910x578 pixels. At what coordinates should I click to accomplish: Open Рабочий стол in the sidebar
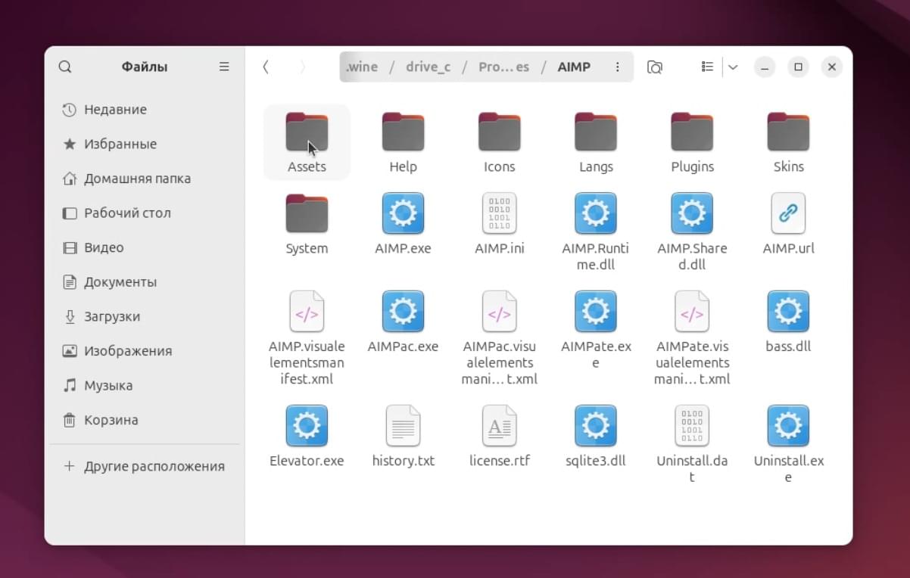point(145,213)
